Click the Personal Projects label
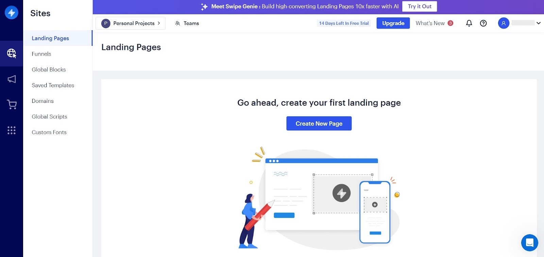This screenshot has width=544, height=257. [x=134, y=23]
